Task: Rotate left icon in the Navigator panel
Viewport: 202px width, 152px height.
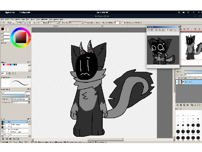Action: coord(188,29)
